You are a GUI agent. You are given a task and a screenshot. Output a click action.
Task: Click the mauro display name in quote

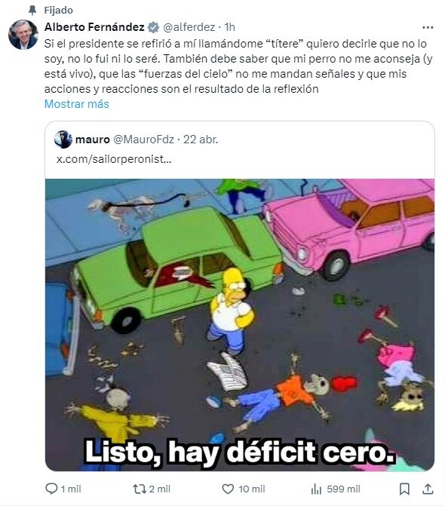93,139
